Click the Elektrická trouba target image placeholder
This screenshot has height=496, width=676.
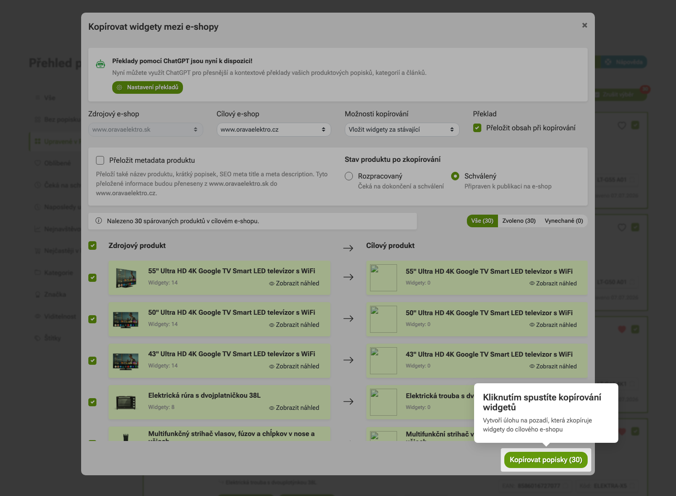384,402
